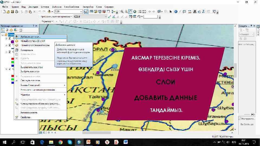
Task: Open Google Chrome from the taskbar
Action: coord(60,142)
